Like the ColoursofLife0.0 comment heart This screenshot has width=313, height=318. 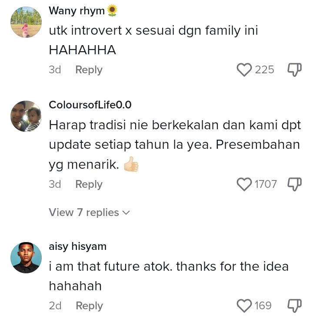(x=244, y=184)
